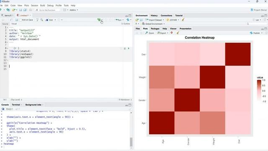Expand Knit options dropdown arrow
The width and height of the screenshot is (268, 151).
(55, 20)
